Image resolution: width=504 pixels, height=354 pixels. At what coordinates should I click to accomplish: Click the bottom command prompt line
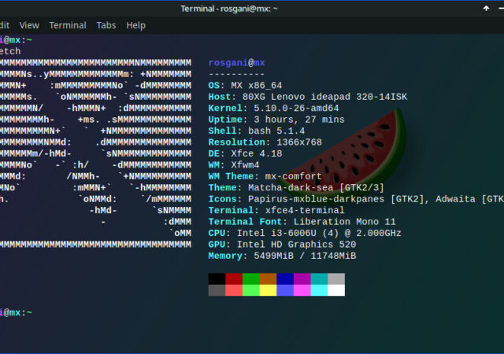[x=16, y=313]
